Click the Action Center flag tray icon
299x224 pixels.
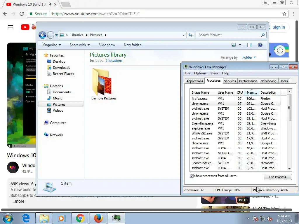coord(255,218)
